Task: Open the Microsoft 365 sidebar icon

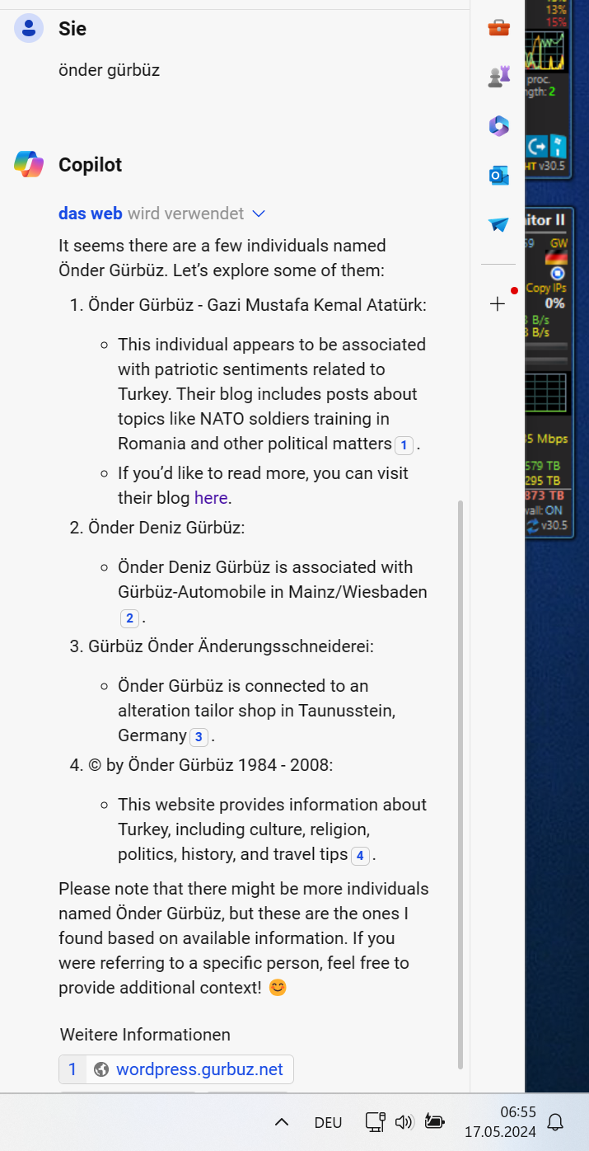Action: [498, 126]
